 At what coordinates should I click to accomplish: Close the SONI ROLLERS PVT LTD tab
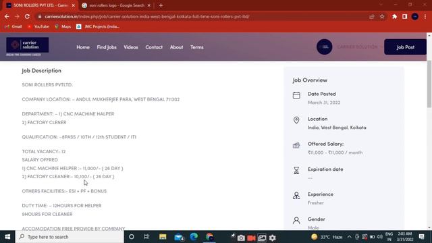click(74, 5)
